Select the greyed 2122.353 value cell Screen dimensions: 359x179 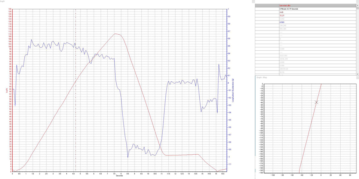tap(284, 56)
